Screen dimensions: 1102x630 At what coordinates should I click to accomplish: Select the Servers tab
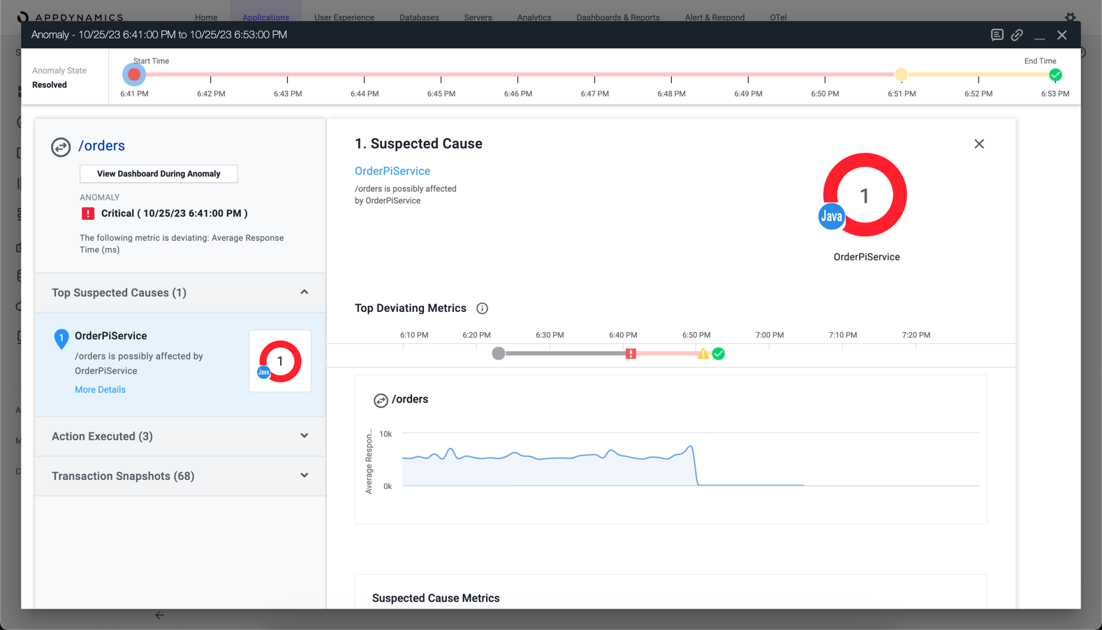click(x=478, y=17)
